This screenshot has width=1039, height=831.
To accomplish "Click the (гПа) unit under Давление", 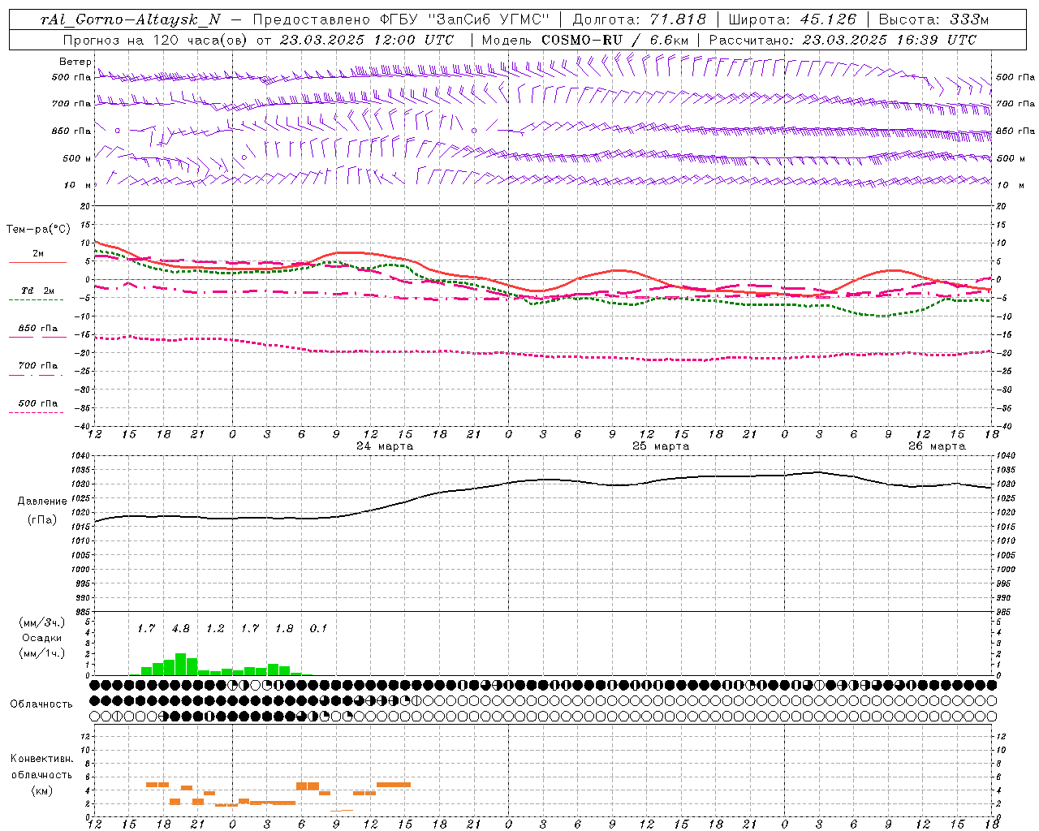I will click(x=42, y=520).
